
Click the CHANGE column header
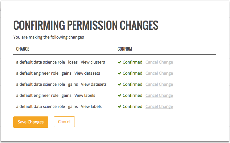(23, 49)
